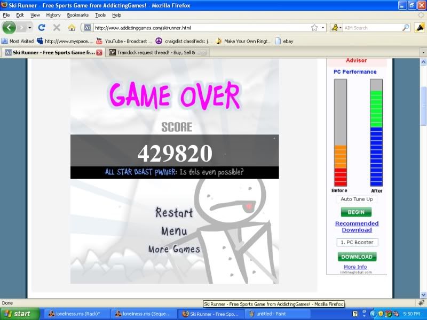
Task: Click the More Games option
Action: [174, 249]
